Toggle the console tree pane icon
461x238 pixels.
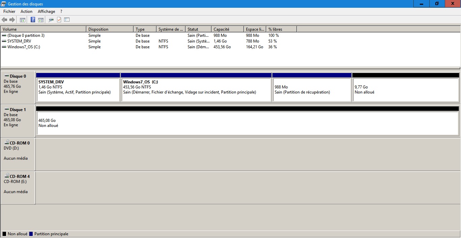pyautogui.click(x=23, y=20)
